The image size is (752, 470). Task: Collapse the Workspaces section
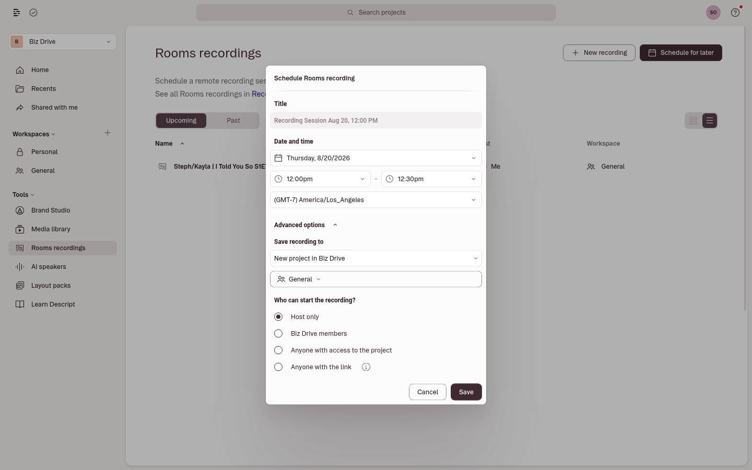[x=34, y=134]
